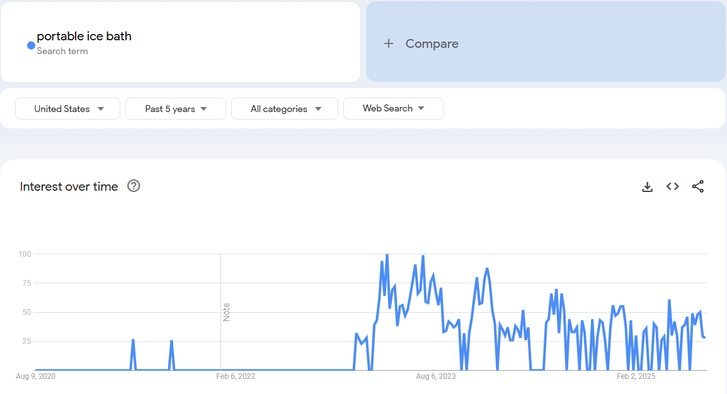Click the Interest over time heading
The image size is (727, 394).
click(69, 186)
